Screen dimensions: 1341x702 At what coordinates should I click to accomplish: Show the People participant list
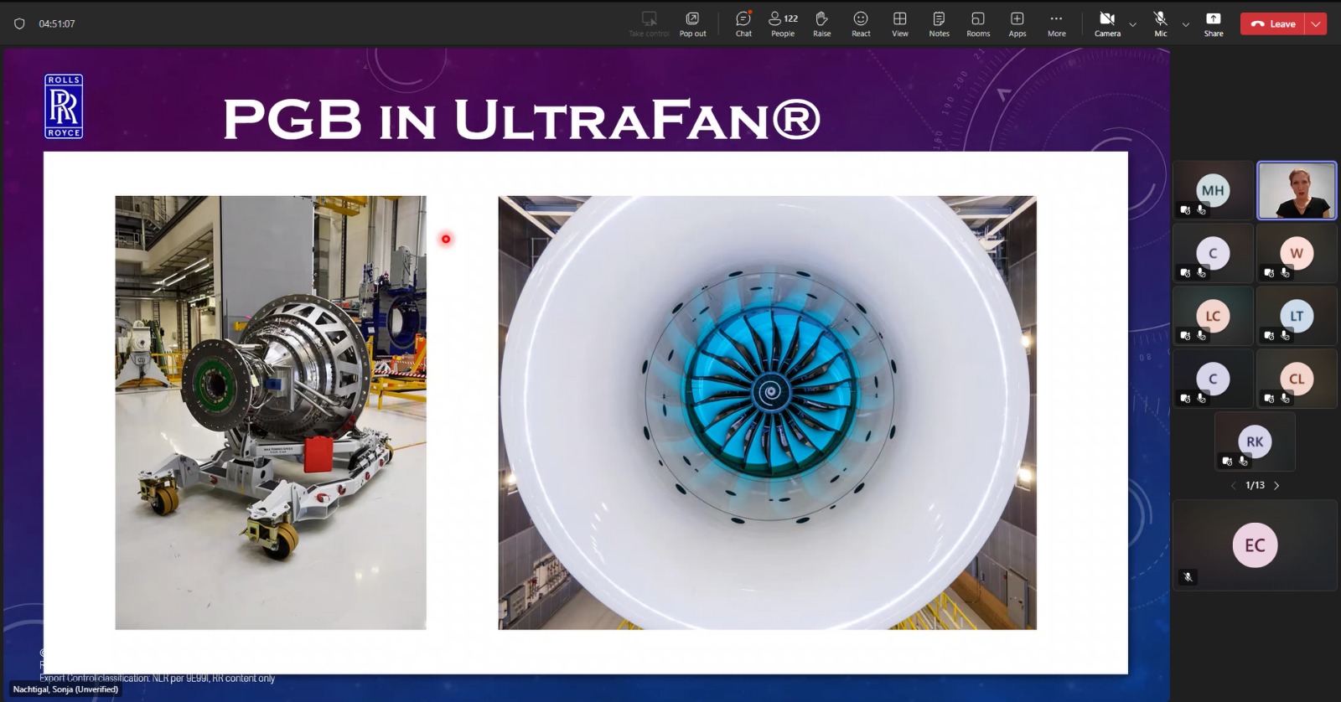tap(783, 23)
